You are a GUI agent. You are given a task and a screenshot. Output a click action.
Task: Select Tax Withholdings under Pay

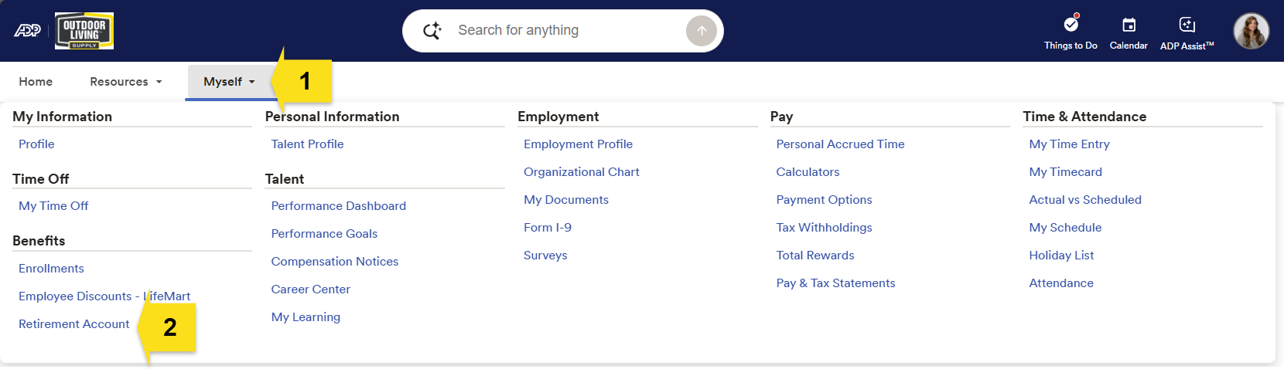824,228
